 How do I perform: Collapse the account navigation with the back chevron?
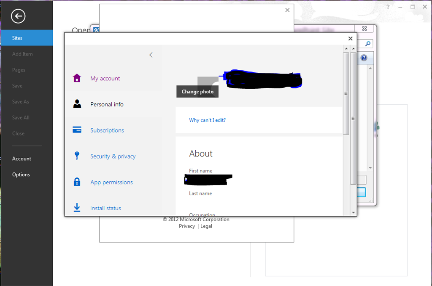coord(151,55)
